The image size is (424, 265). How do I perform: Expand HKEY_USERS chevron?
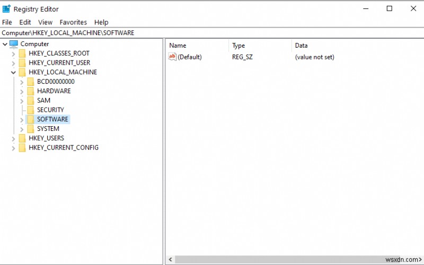point(13,139)
